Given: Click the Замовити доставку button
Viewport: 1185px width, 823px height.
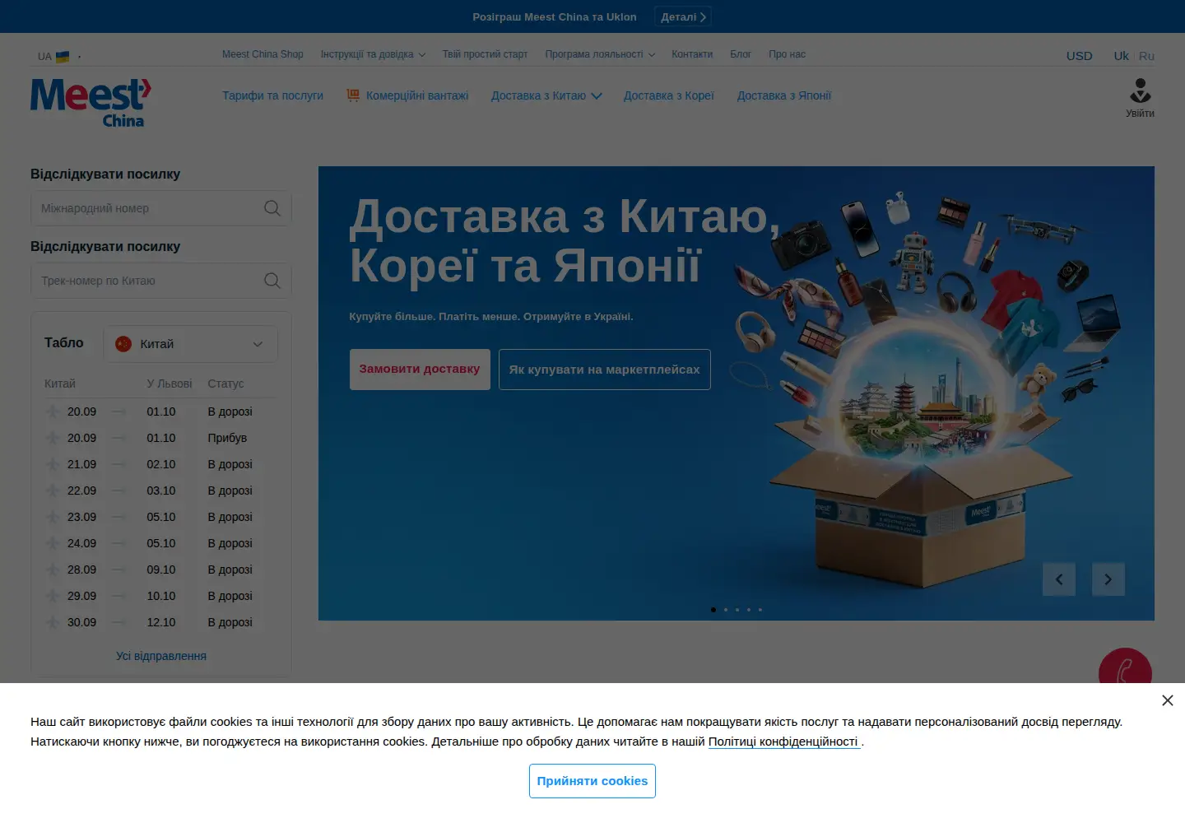Looking at the screenshot, I should (x=420, y=369).
